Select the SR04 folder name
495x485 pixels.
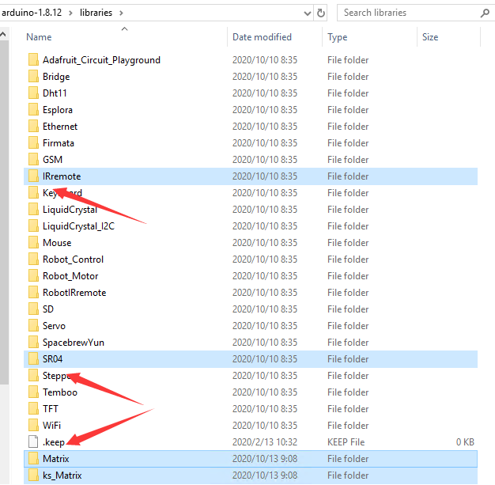[53, 359]
